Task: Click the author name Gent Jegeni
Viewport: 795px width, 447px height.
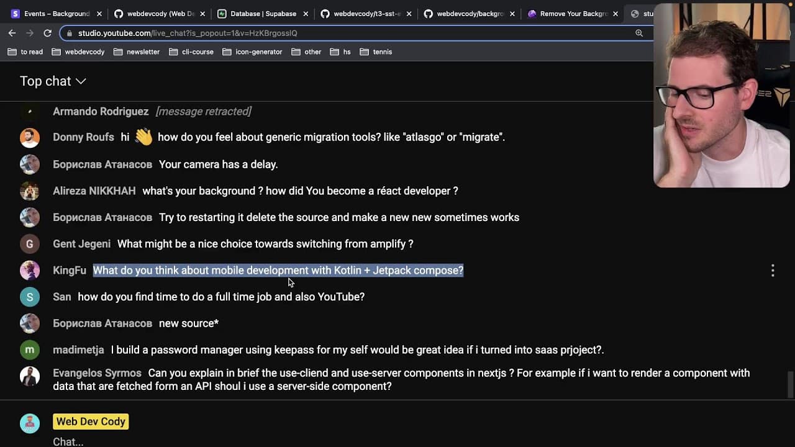Action: [x=81, y=244]
